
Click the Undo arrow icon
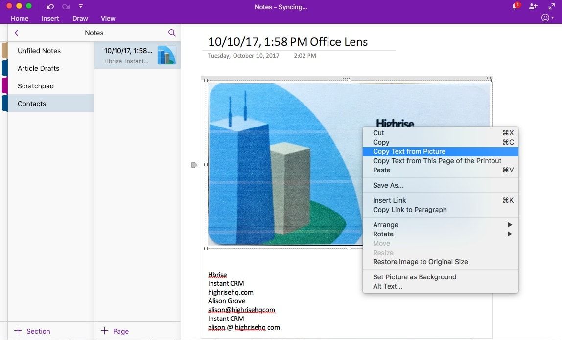[50, 6]
